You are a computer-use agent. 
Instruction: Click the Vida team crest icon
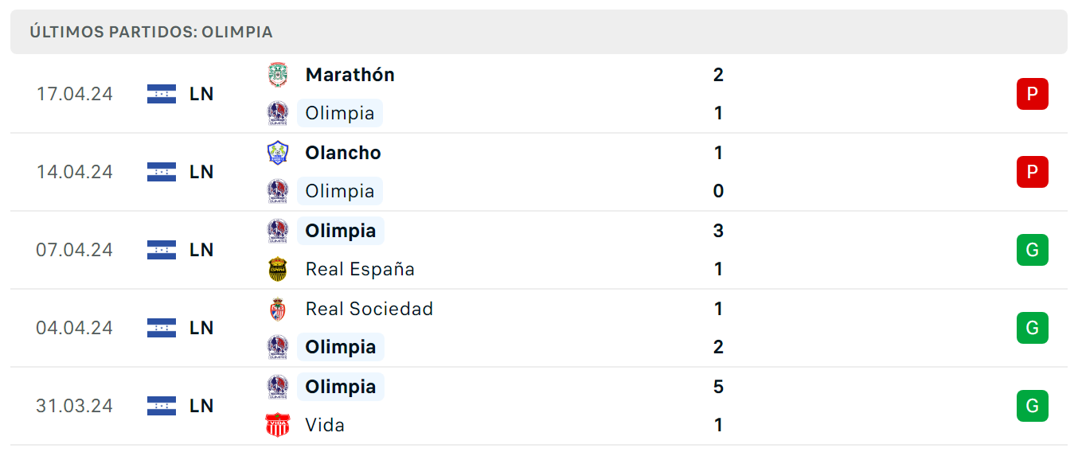[x=277, y=425]
